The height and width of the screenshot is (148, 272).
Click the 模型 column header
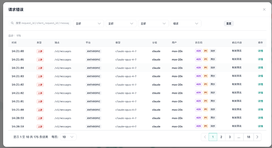[x=118, y=43]
